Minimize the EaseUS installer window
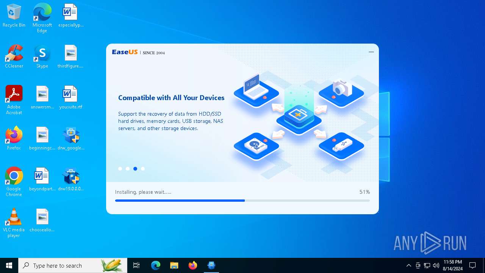This screenshot has height=273, width=485. (371, 52)
